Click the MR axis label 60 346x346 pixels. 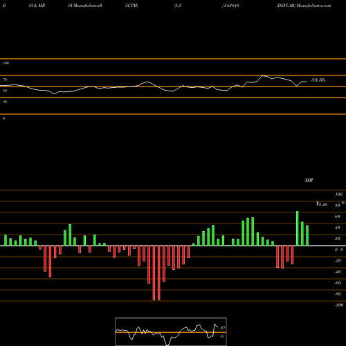pyautogui.click(x=338, y=217)
